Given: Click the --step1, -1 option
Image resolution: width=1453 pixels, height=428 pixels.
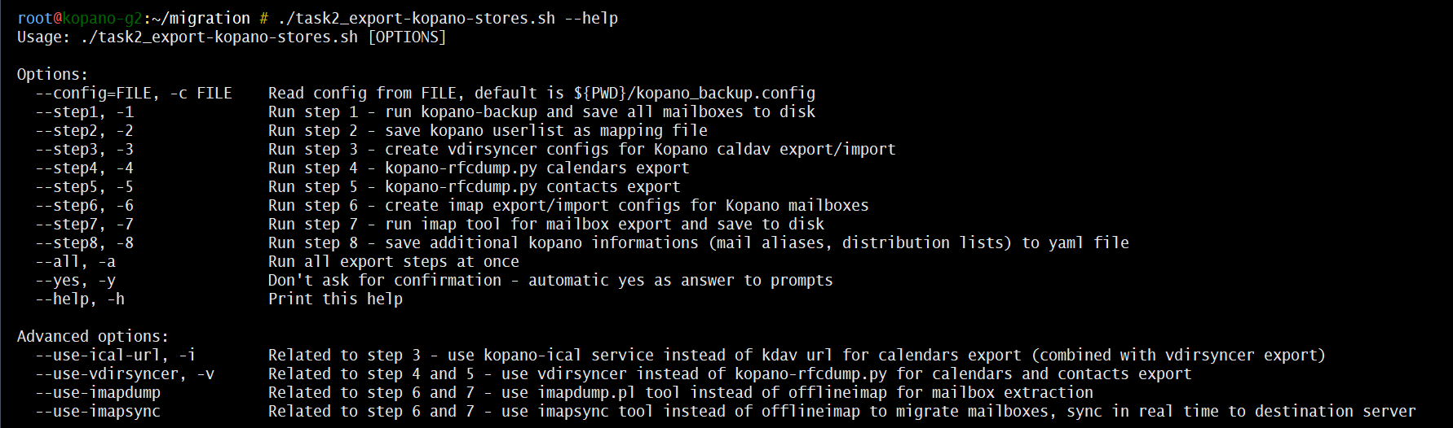Looking at the screenshot, I should click(84, 111).
